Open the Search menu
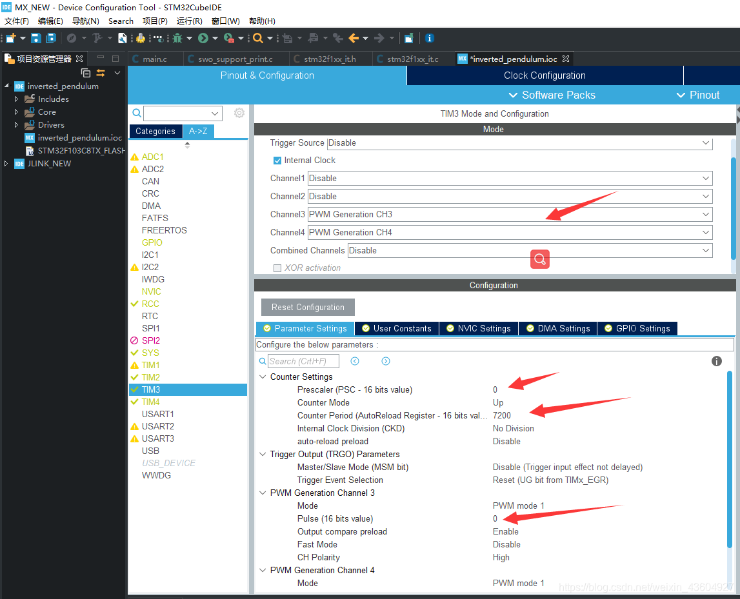Screen dimensions: 740x599 (121, 21)
